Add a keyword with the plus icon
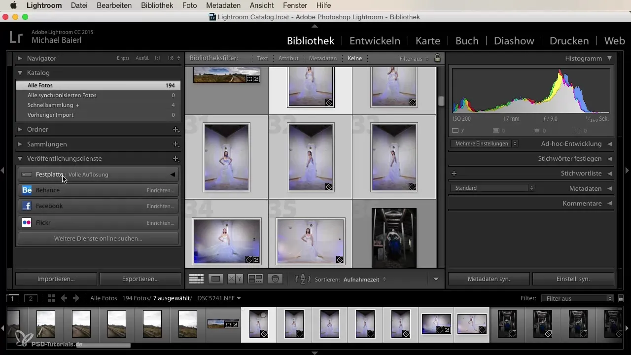This screenshot has height=355, width=631. tap(454, 174)
